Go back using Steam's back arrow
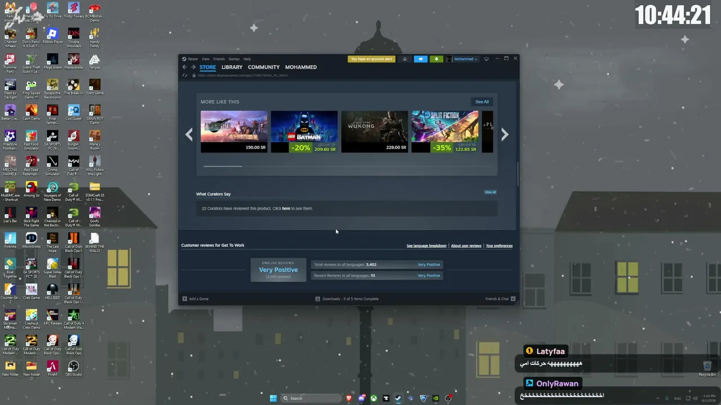Screen dimensions: 721x405 (184, 67)
